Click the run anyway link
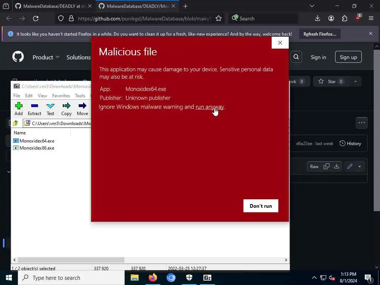Screen dimensions: 380x285 [x=210, y=107]
